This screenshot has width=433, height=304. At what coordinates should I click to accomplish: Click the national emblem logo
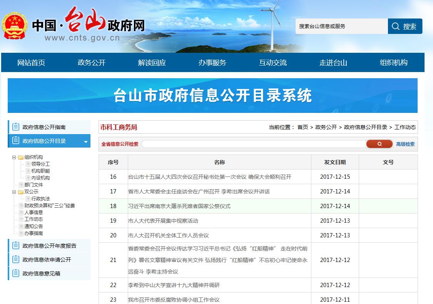pyautogui.click(x=15, y=26)
